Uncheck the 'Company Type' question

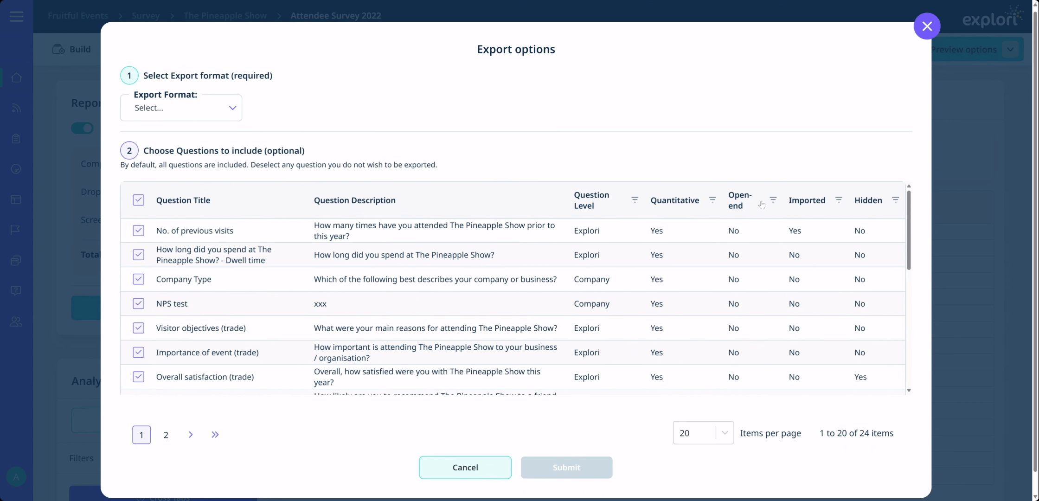[x=138, y=279]
